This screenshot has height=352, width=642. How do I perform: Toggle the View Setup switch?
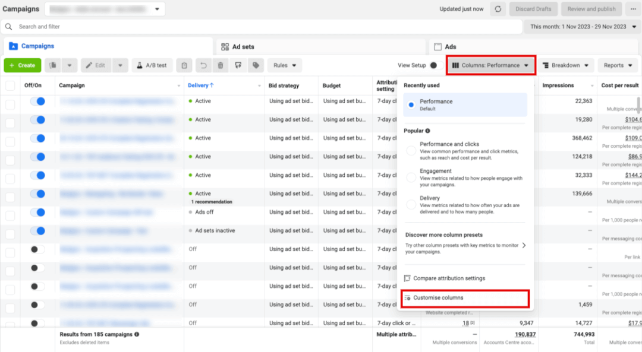(x=436, y=65)
